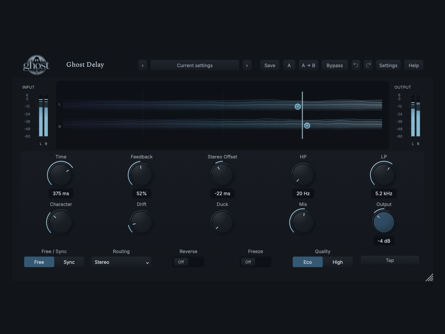
Task: Click the Output gain knob
Action: pos(384,222)
